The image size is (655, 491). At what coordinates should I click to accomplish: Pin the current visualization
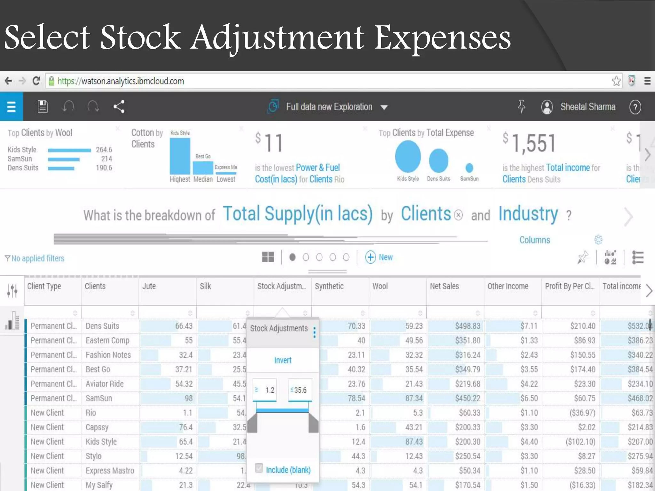point(582,257)
